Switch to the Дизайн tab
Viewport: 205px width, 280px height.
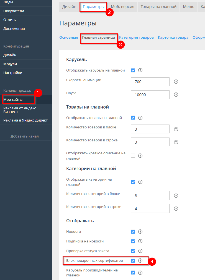(69, 7)
